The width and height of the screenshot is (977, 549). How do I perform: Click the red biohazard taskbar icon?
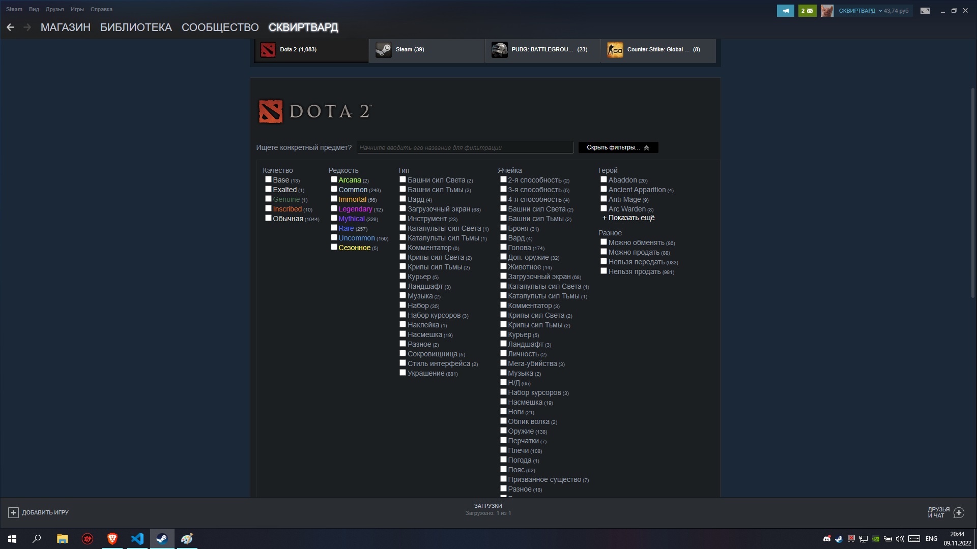pos(87,539)
